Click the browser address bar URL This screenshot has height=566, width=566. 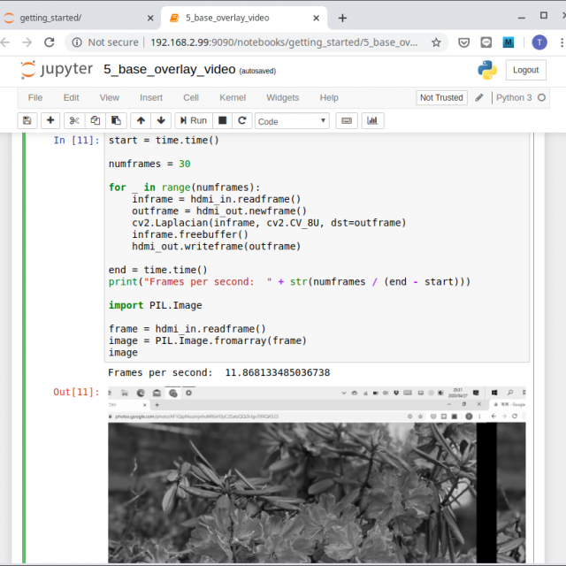[283, 42]
